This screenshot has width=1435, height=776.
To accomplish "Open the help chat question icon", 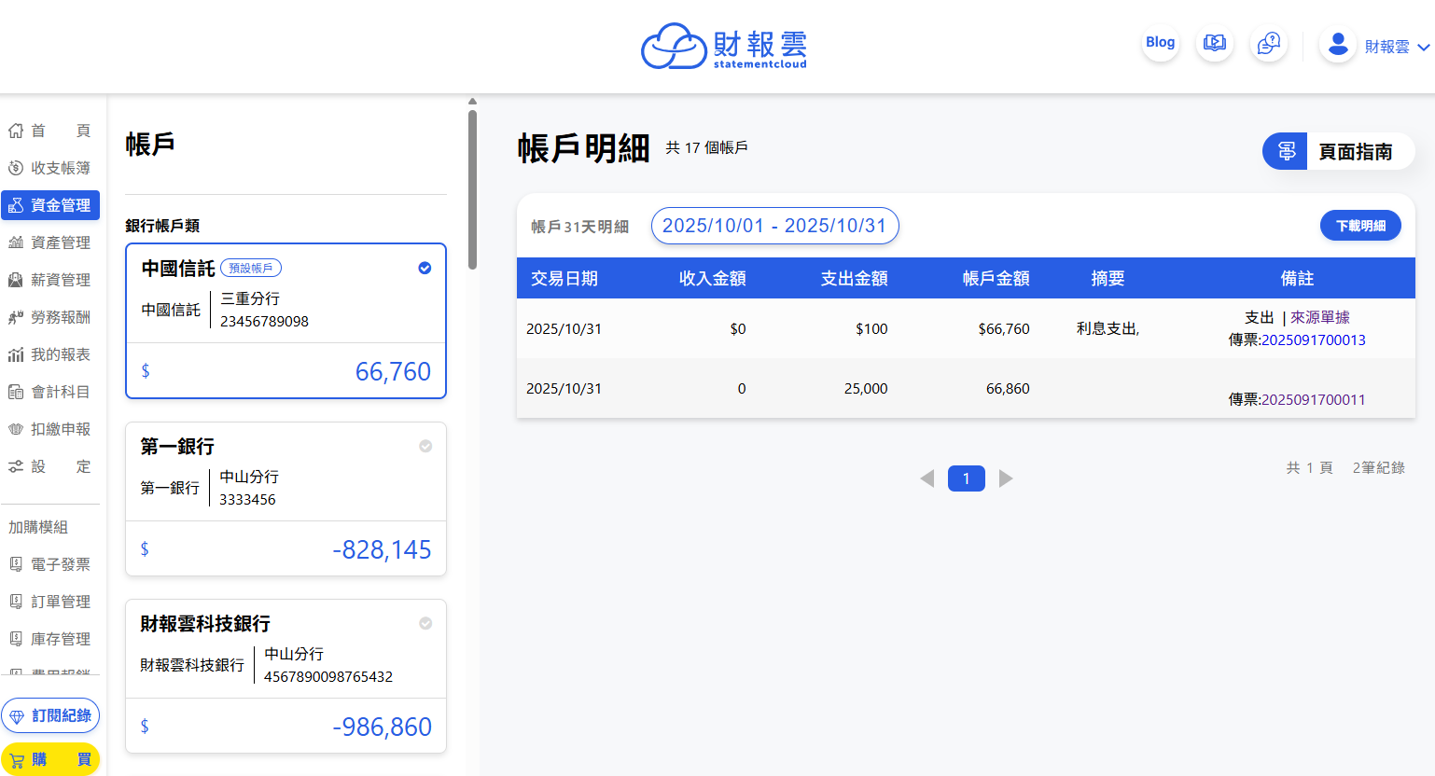I will pos(1268,43).
